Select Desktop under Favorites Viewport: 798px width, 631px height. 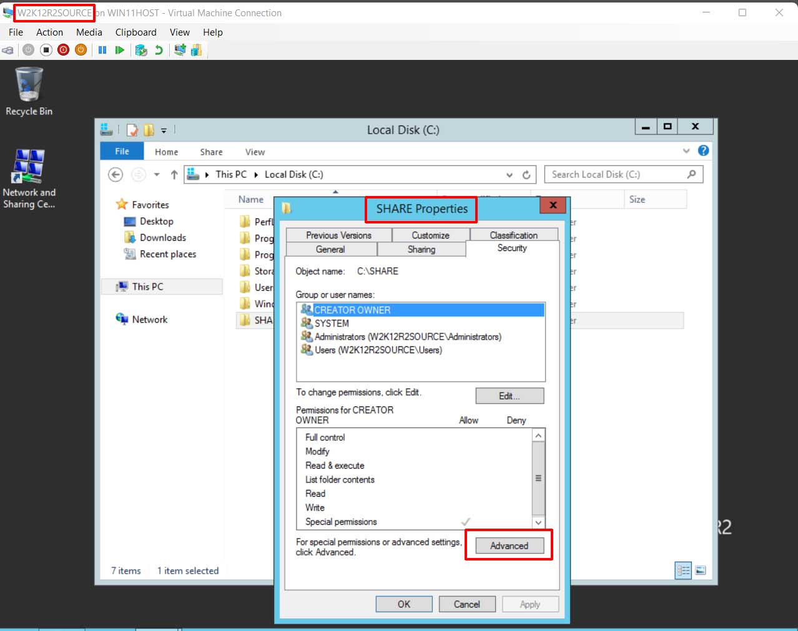pos(156,221)
